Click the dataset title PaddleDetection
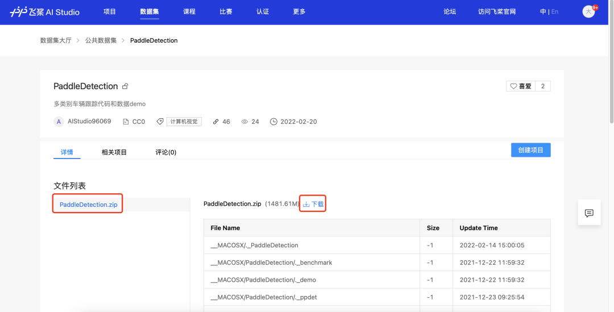 coord(86,86)
